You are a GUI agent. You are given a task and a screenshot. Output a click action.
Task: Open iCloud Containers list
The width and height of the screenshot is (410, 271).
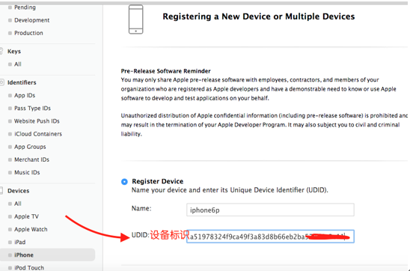[38, 134]
